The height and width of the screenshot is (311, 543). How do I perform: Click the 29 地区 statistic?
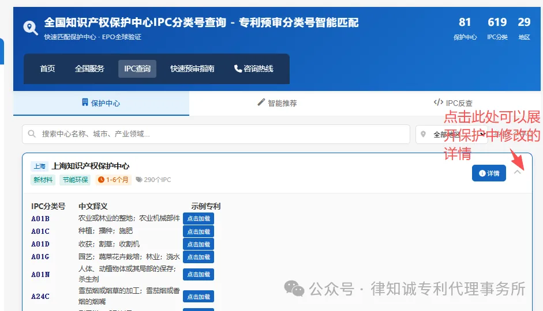[524, 28]
